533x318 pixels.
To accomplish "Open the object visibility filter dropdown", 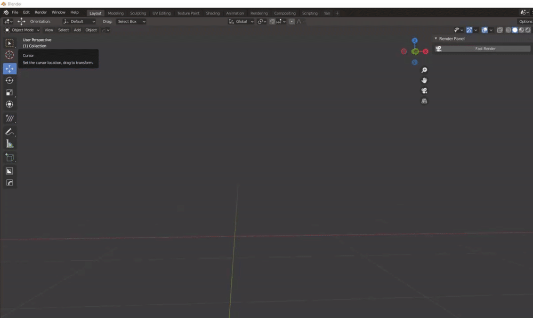I will (458, 30).
